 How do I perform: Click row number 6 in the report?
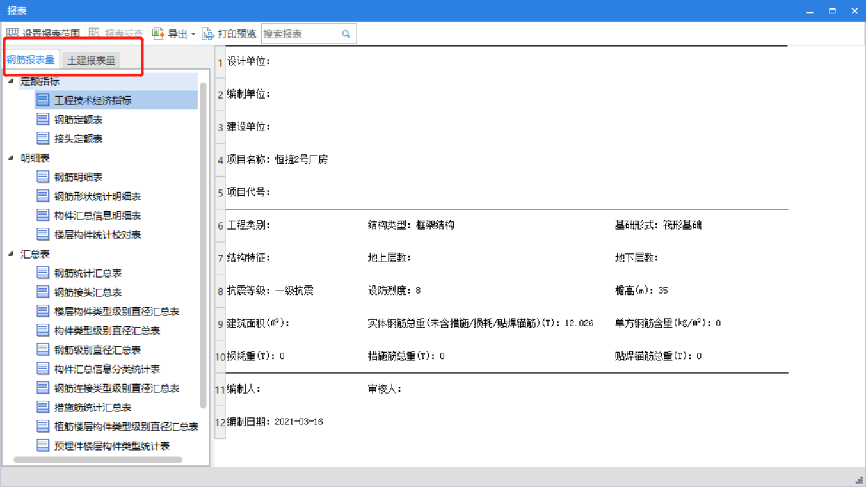click(220, 226)
